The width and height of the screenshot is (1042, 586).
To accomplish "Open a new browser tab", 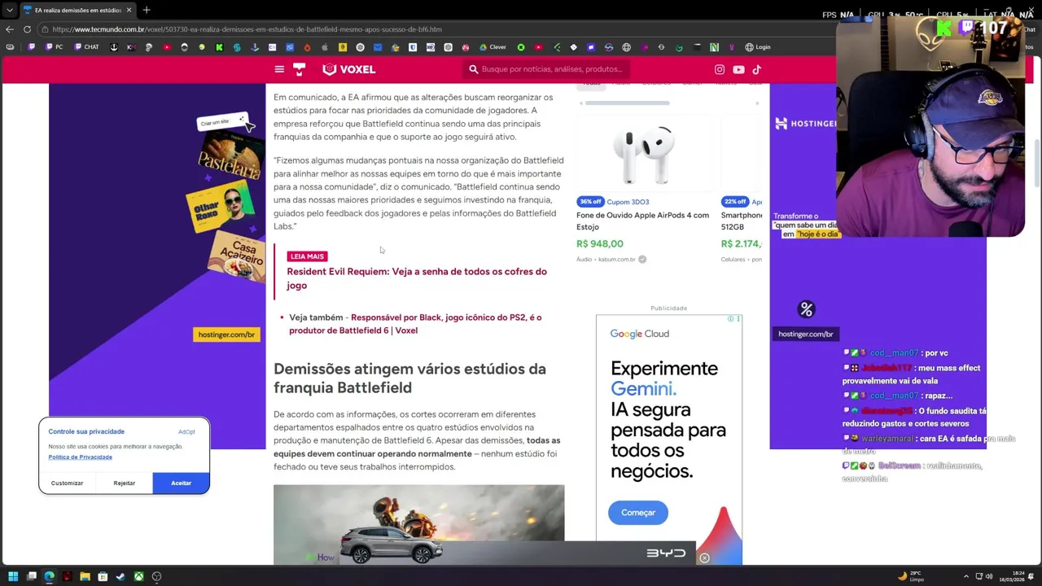I will point(147,10).
